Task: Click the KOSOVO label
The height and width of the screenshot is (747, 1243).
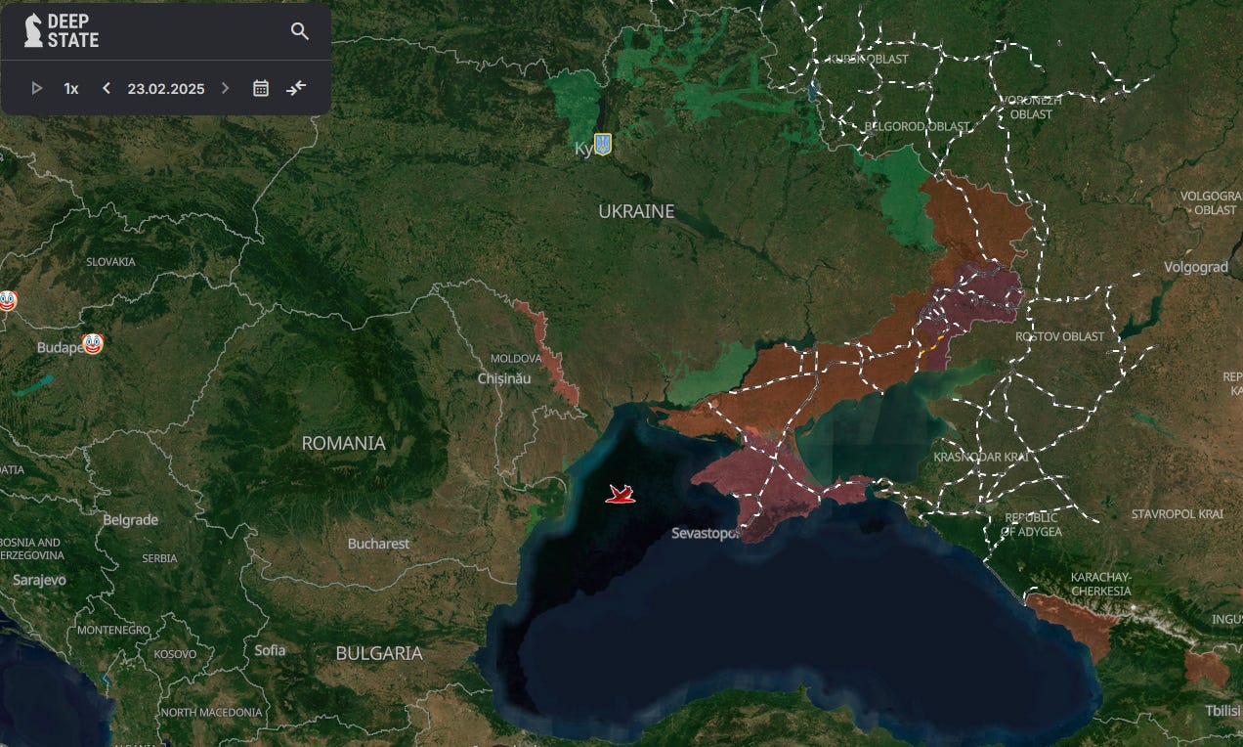Action: [x=175, y=653]
